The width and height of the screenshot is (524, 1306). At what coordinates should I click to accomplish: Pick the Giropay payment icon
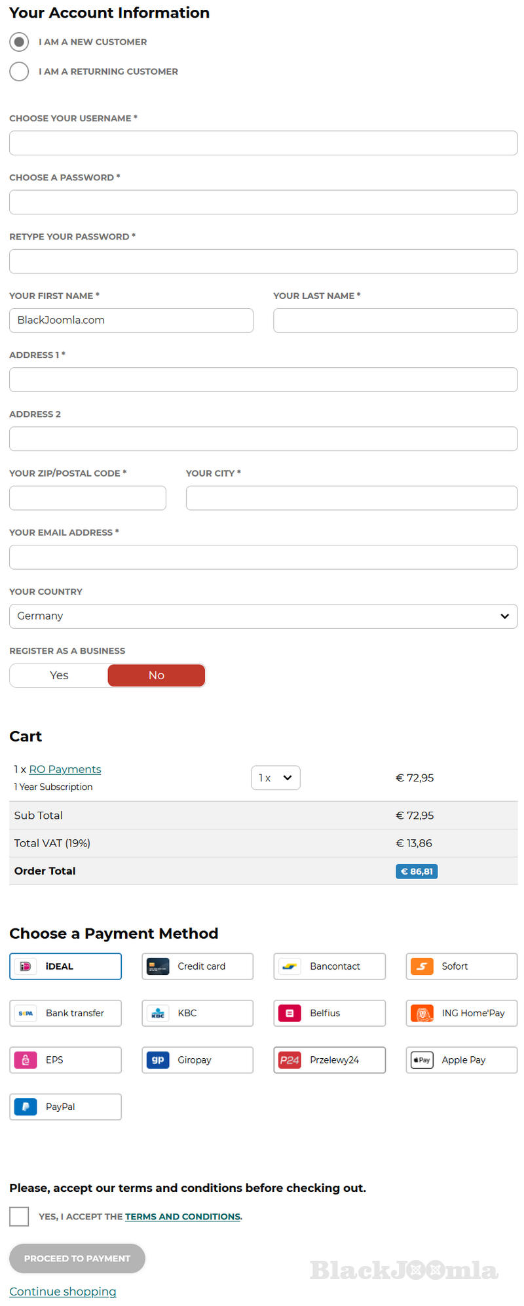[158, 1059]
